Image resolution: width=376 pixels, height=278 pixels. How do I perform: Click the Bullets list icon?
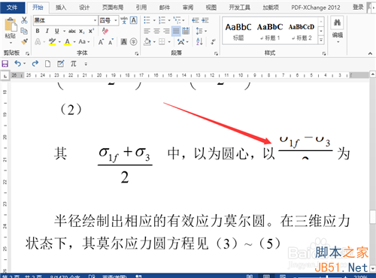[147, 20]
